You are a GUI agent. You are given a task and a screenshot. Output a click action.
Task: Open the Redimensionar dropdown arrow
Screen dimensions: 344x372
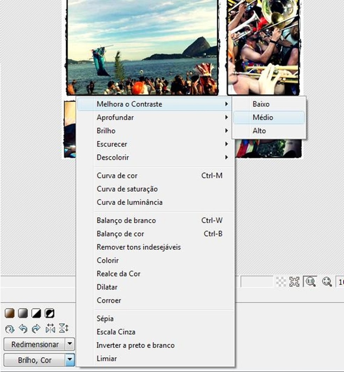[x=70, y=344]
